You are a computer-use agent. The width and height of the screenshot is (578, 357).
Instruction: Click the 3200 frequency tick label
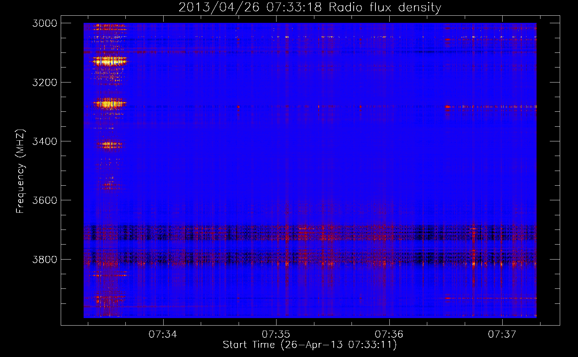[x=45, y=82]
